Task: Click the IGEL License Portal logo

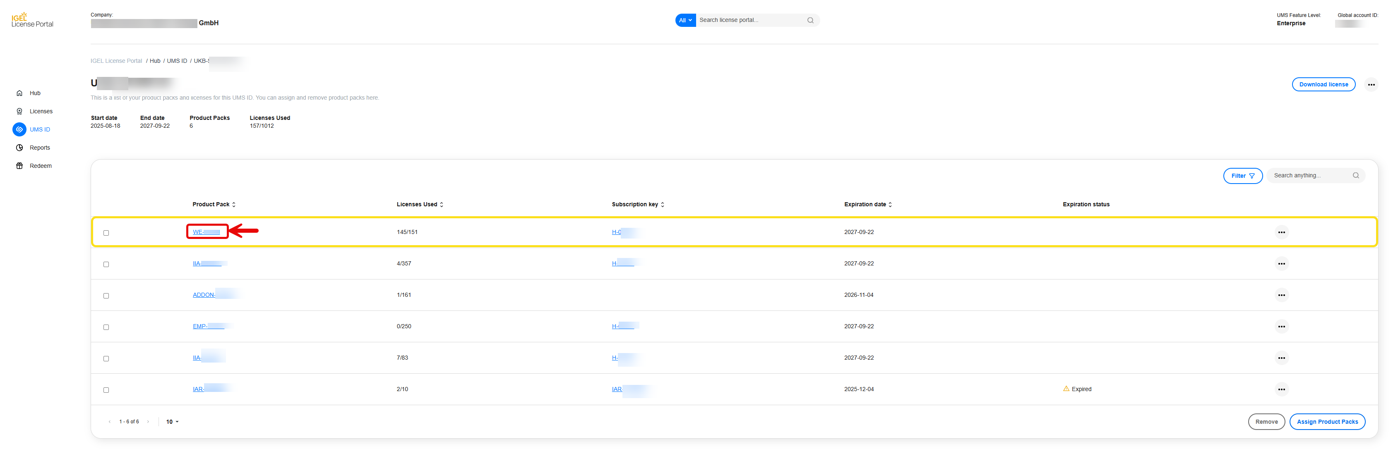Action: coord(33,20)
